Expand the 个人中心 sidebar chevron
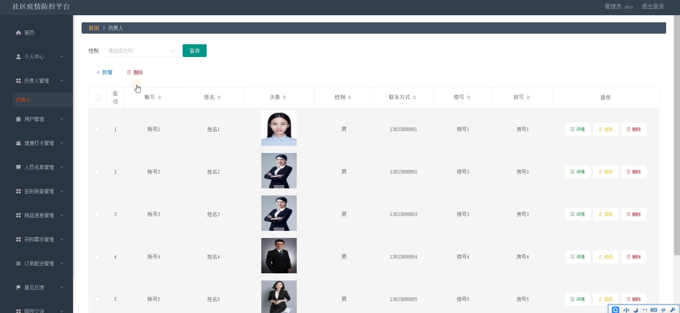 pos(62,57)
